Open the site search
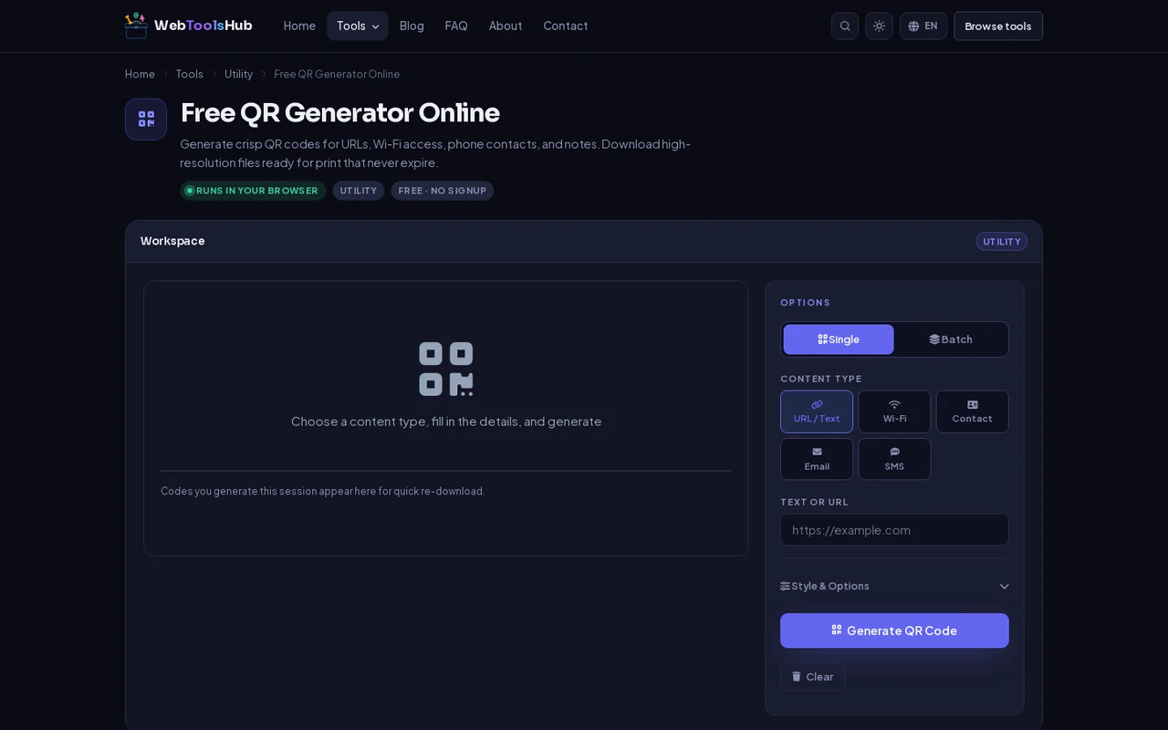 pyautogui.click(x=845, y=26)
